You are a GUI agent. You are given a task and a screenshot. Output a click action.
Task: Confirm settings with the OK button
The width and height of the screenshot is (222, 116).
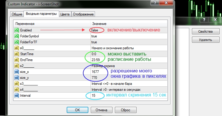click(77, 110)
